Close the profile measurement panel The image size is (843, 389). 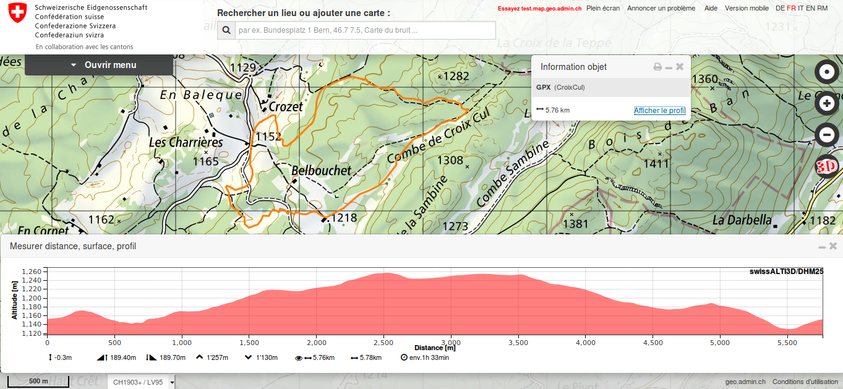pos(833,246)
